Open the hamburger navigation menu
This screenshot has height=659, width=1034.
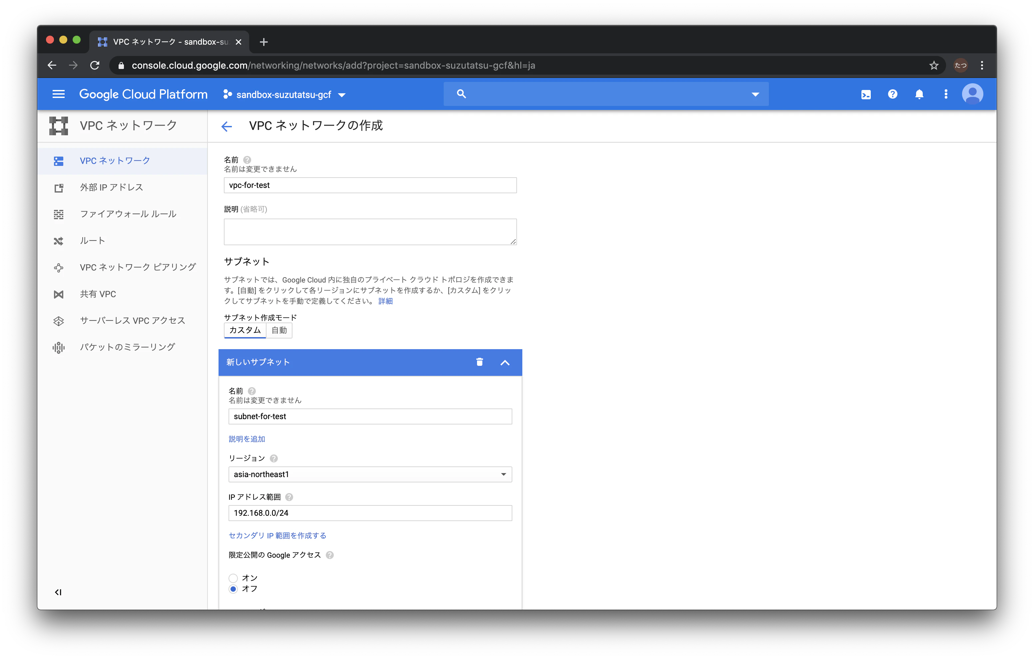click(58, 94)
